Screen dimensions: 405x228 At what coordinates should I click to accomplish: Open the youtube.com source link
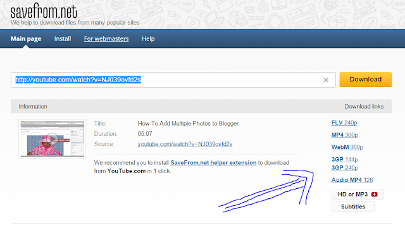pos(185,144)
